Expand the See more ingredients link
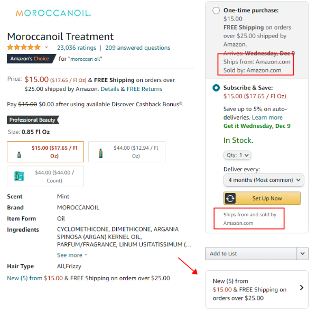Viewport: 317px width, 312px height. pyautogui.click(x=72, y=255)
